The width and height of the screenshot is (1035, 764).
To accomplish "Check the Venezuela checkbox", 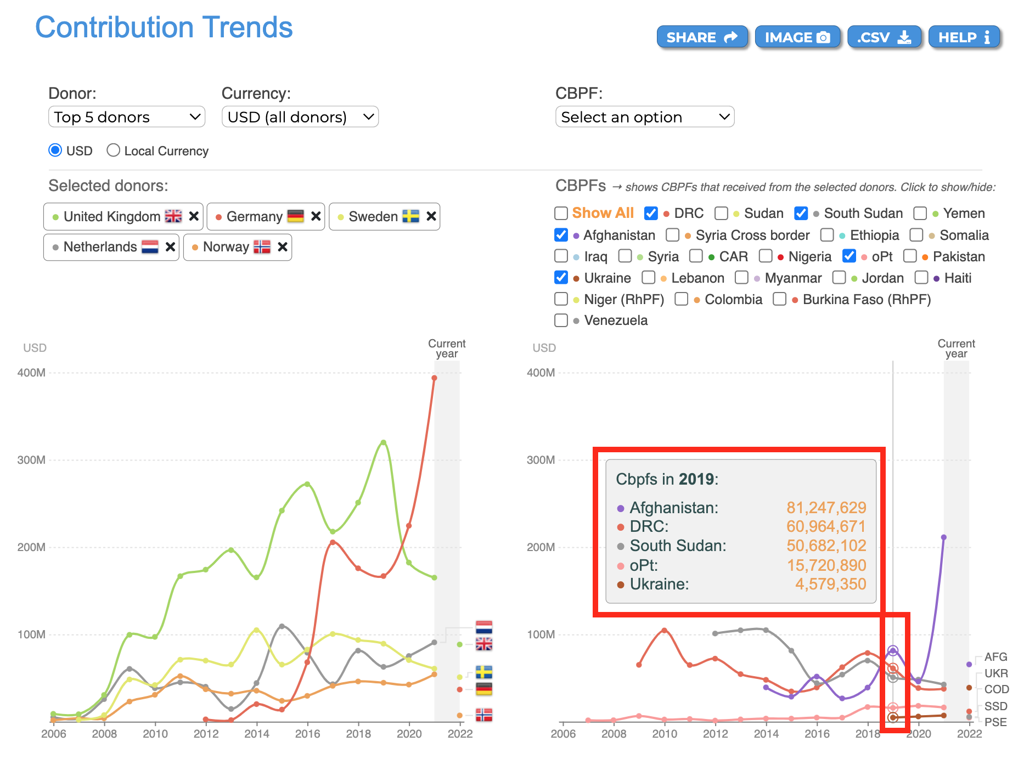I will [x=561, y=320].
